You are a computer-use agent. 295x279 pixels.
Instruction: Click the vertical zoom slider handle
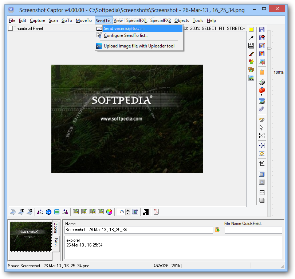point(270,49)
